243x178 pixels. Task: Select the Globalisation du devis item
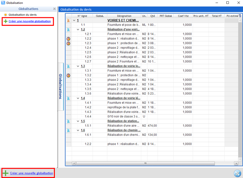pyautogui.click(x=22, y=15)
